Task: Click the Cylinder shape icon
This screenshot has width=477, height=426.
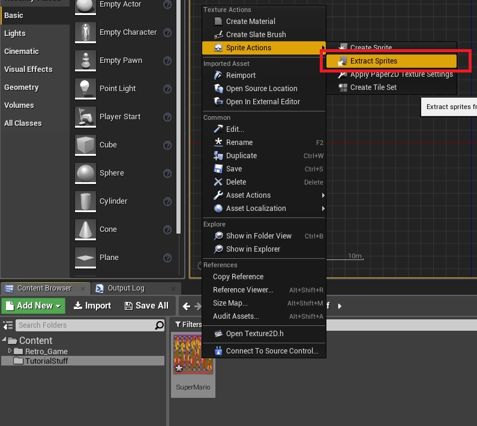Action: pos(85,201)
